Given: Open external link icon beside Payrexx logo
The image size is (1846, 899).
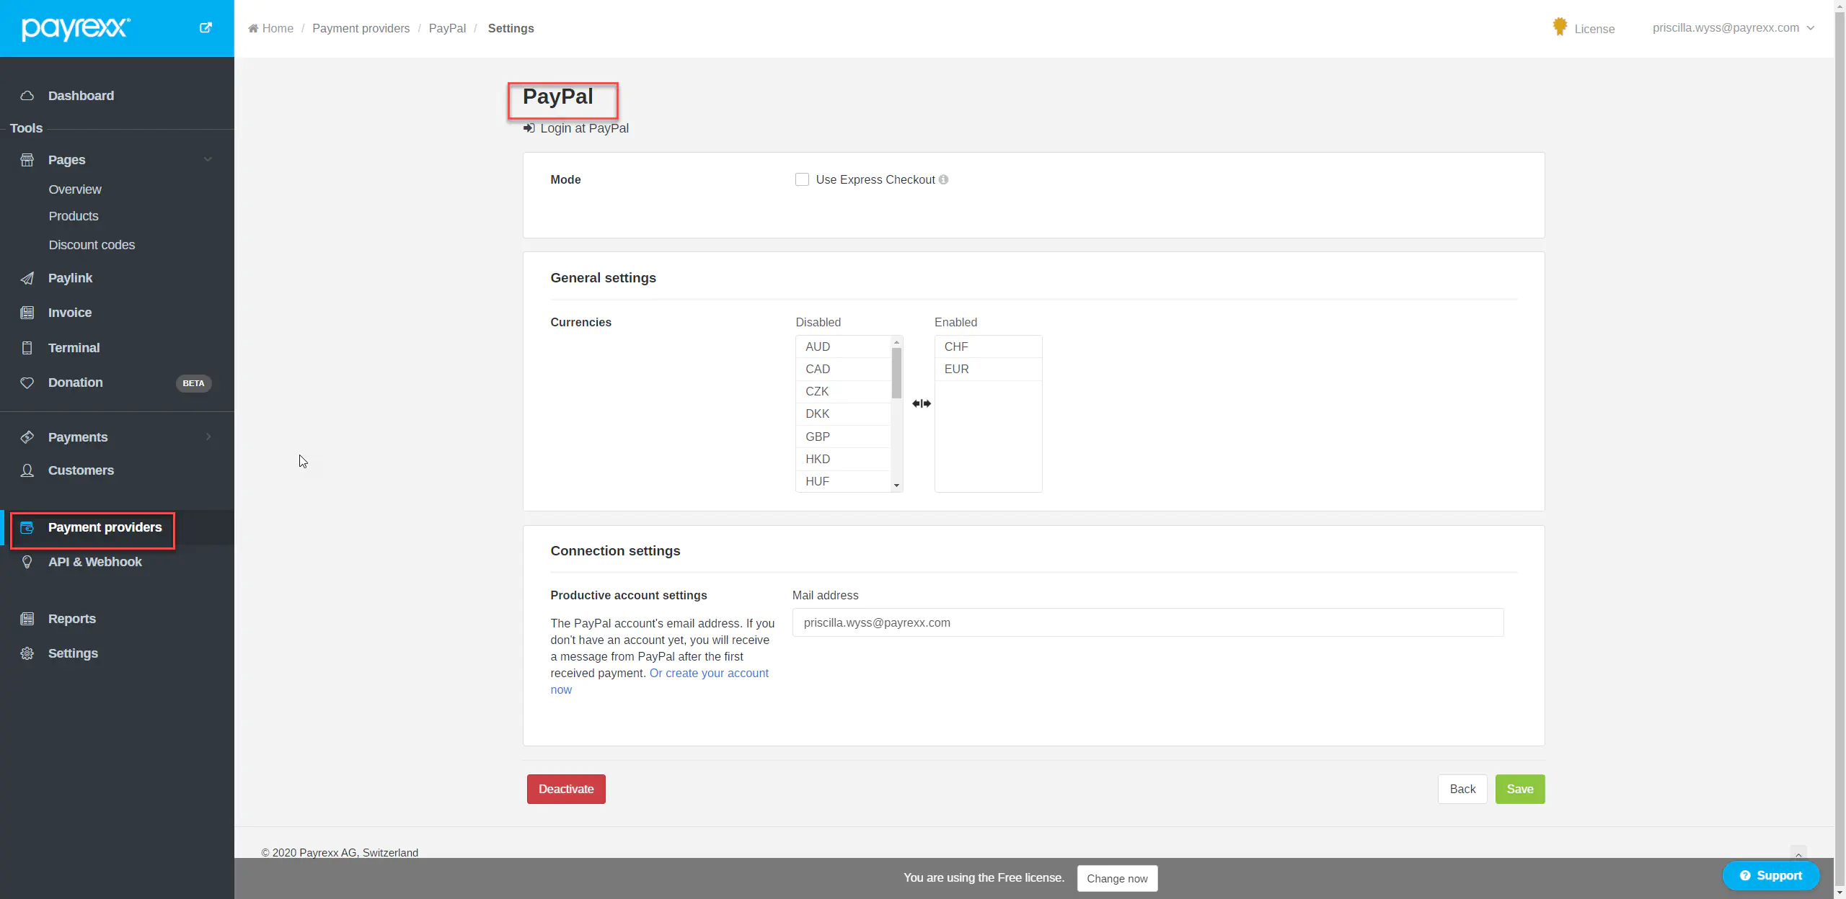Looking at the screenshot, I should point(206,28).
